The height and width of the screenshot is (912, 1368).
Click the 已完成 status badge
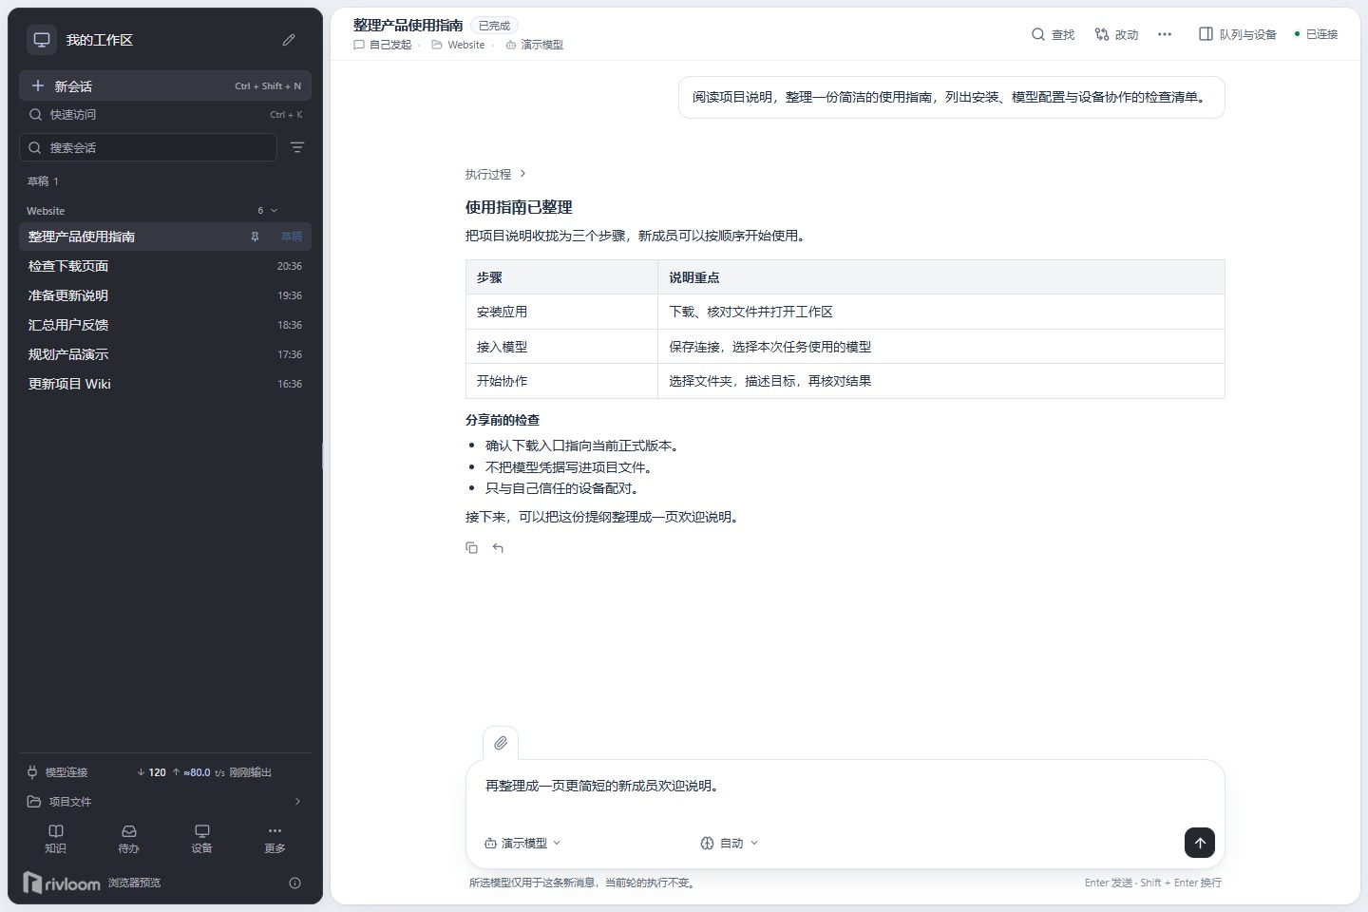pos(494,26)
